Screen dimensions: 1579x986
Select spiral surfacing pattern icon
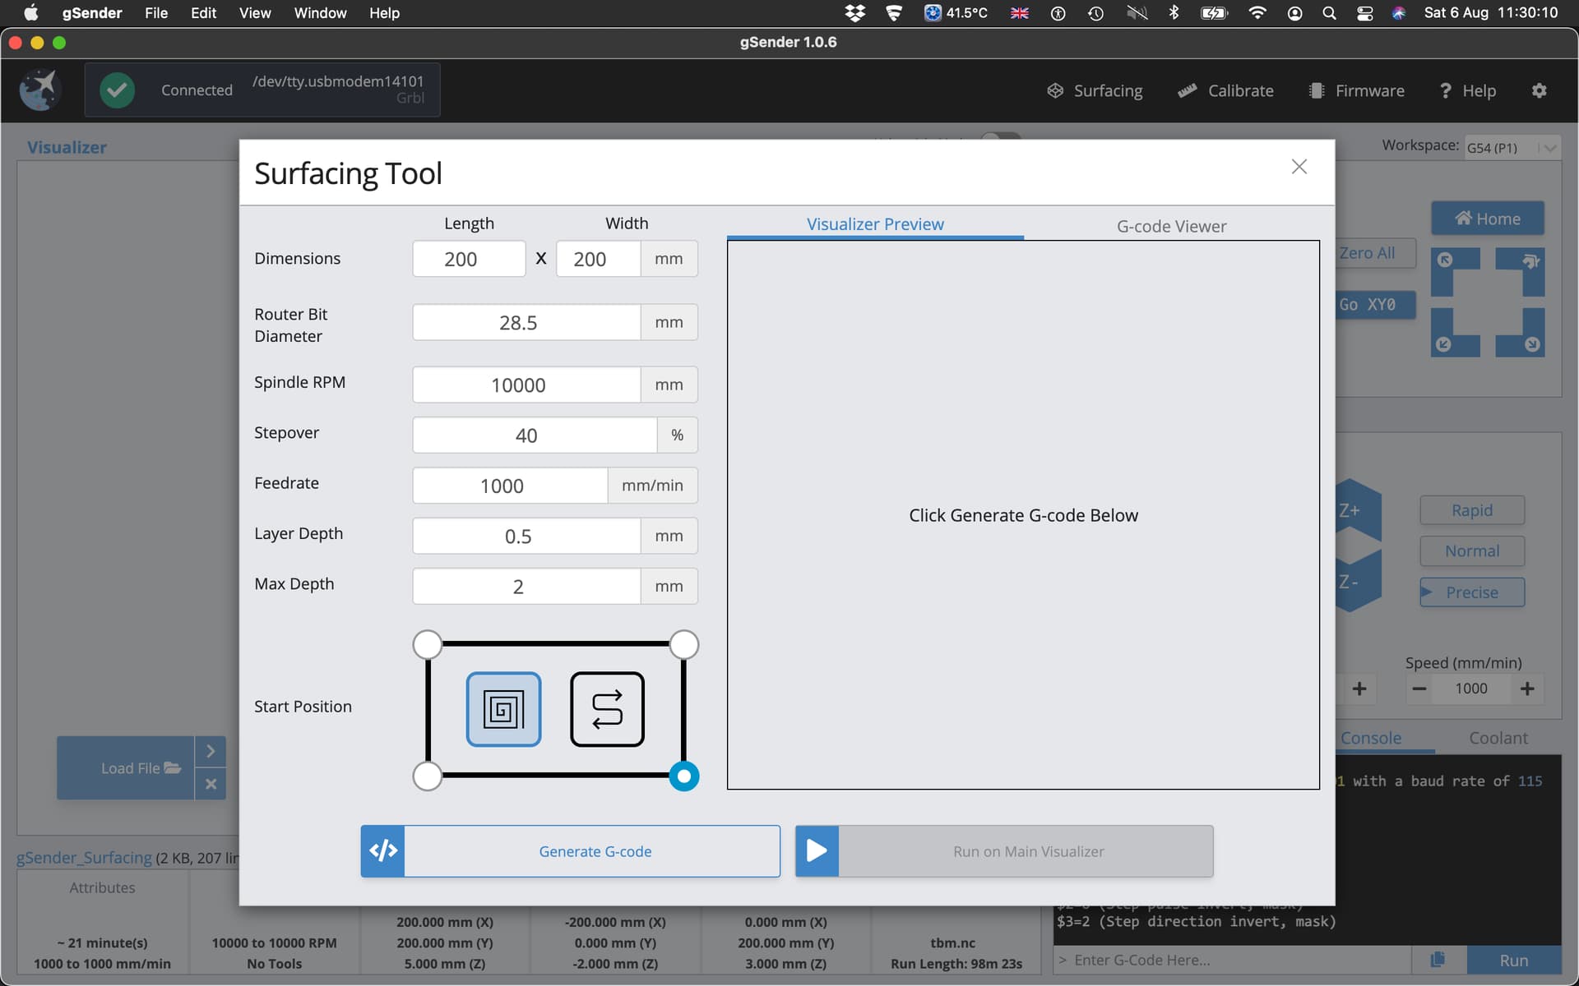(503, 709)
